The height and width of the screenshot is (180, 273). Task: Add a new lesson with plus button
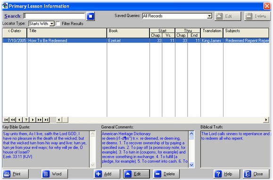tap(107, 174)
